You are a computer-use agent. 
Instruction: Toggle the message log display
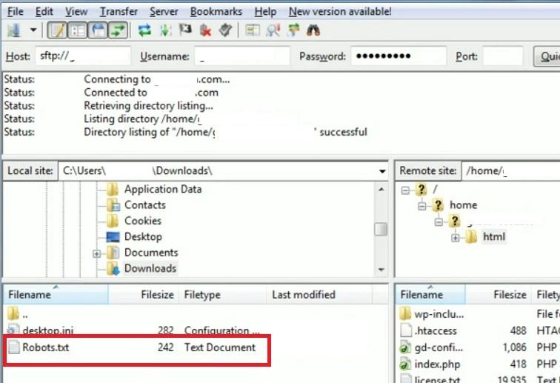57,30
